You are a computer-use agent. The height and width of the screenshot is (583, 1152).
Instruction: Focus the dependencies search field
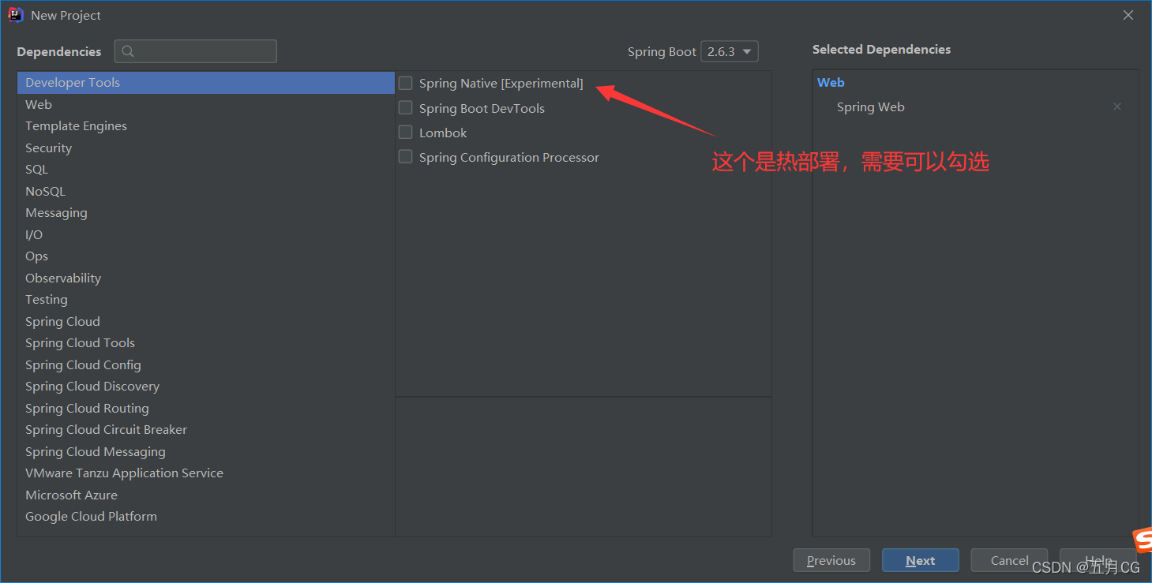[x=196, y=51]
